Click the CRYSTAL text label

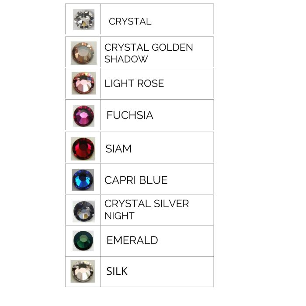coord(130,21)
